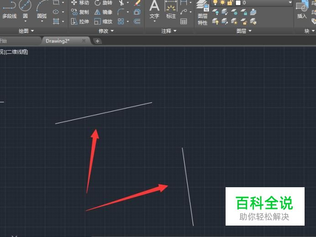Click Turn All Layers On icon
316x237 pixels.
click(x=215, y=21)
